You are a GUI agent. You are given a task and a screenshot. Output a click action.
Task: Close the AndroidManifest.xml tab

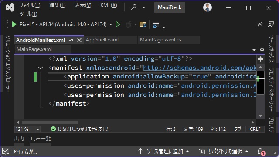79,41
